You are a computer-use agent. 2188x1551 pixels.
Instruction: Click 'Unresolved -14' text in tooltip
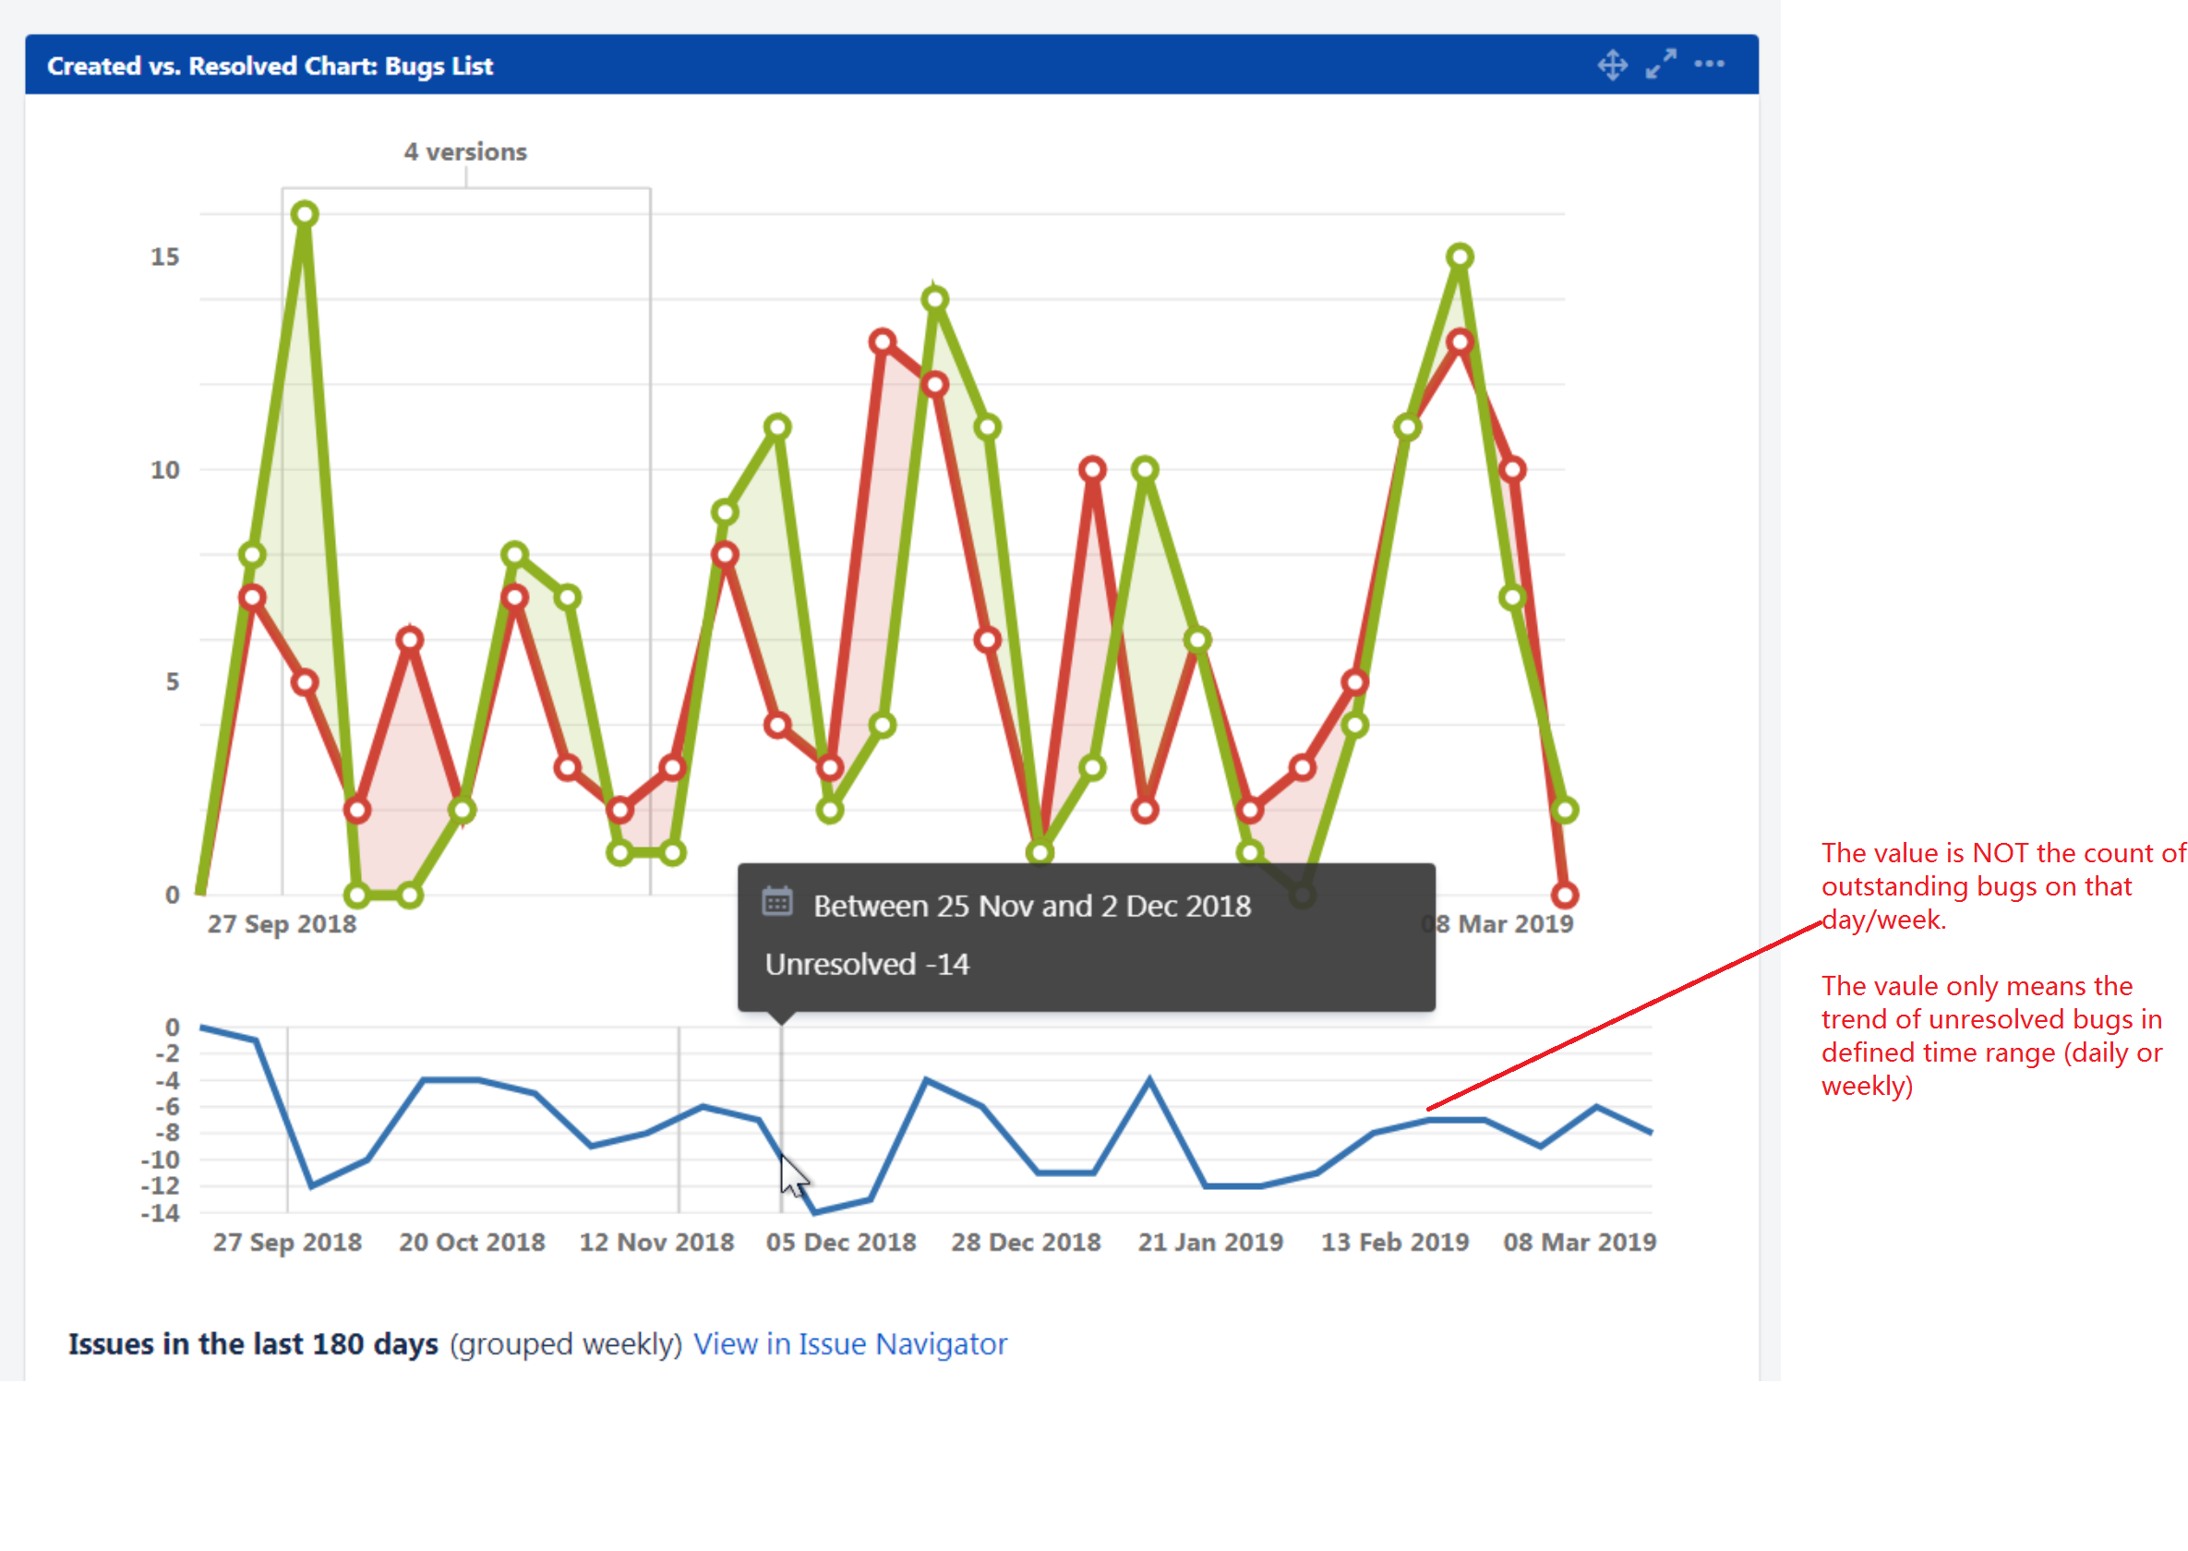867,965
